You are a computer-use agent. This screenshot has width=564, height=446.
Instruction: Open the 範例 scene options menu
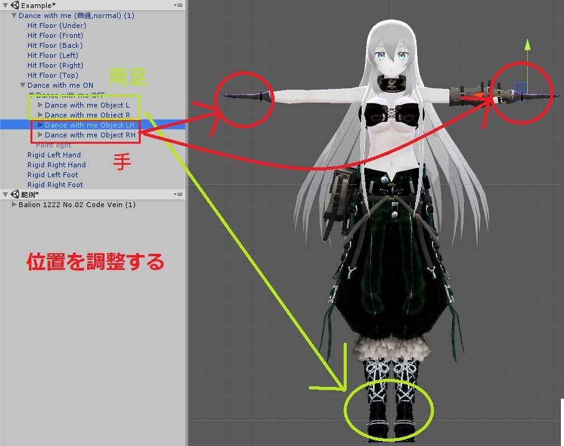pos(178,195)
